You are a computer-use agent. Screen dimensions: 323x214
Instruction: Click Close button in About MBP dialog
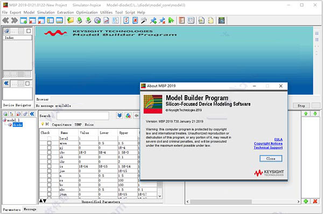[271, 159]
